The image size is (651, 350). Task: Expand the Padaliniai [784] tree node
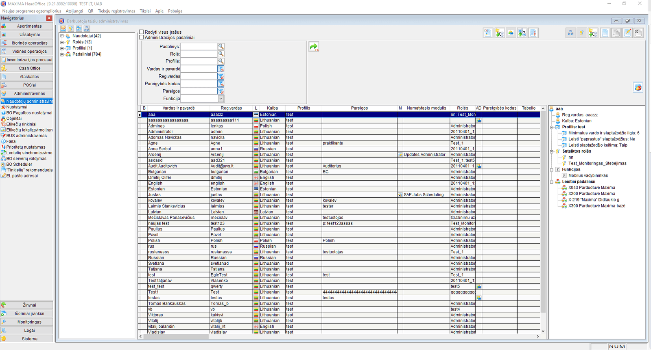pyautogui.click(x=62, y=54)
